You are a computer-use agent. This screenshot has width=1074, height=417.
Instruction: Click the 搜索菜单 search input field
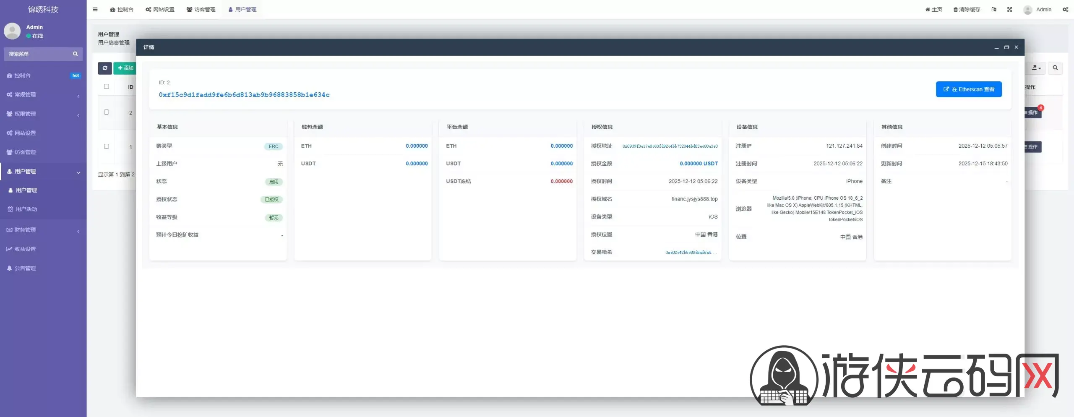tap(38, 54)
